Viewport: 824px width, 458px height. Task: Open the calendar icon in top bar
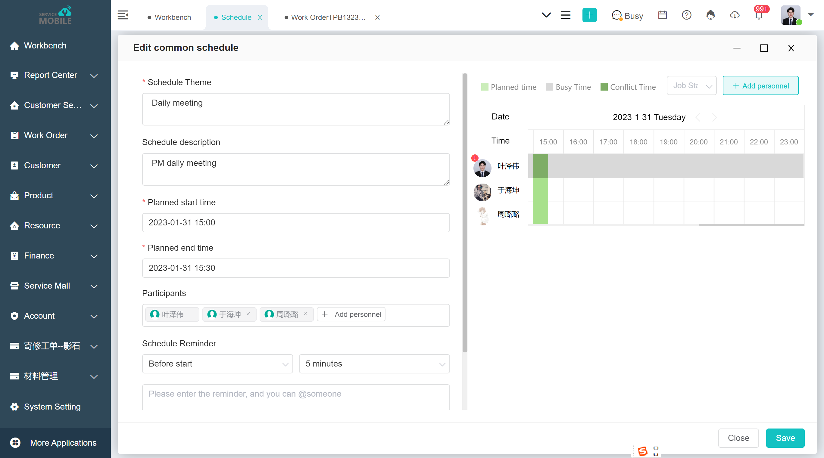662,15
